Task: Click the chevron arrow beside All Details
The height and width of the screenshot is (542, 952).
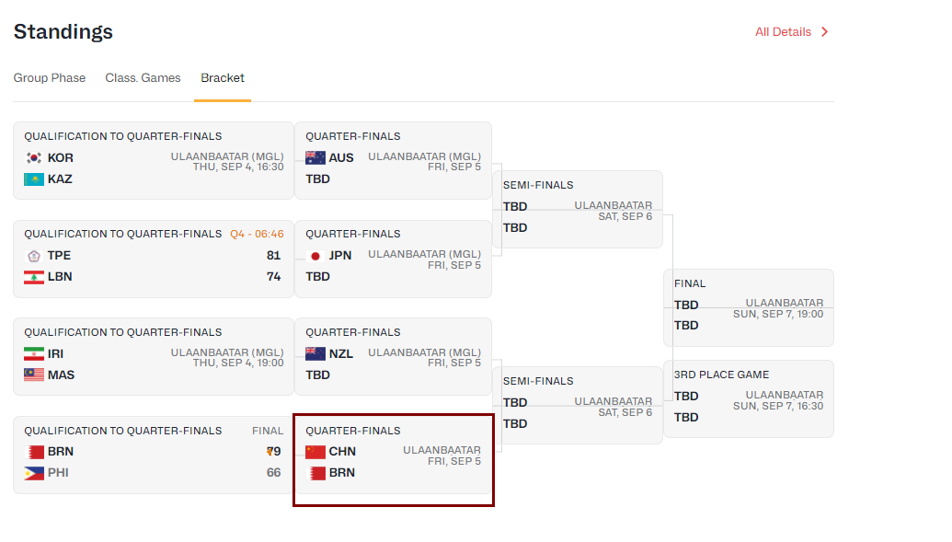Action: pyautogui.click(x=824, y=31)
